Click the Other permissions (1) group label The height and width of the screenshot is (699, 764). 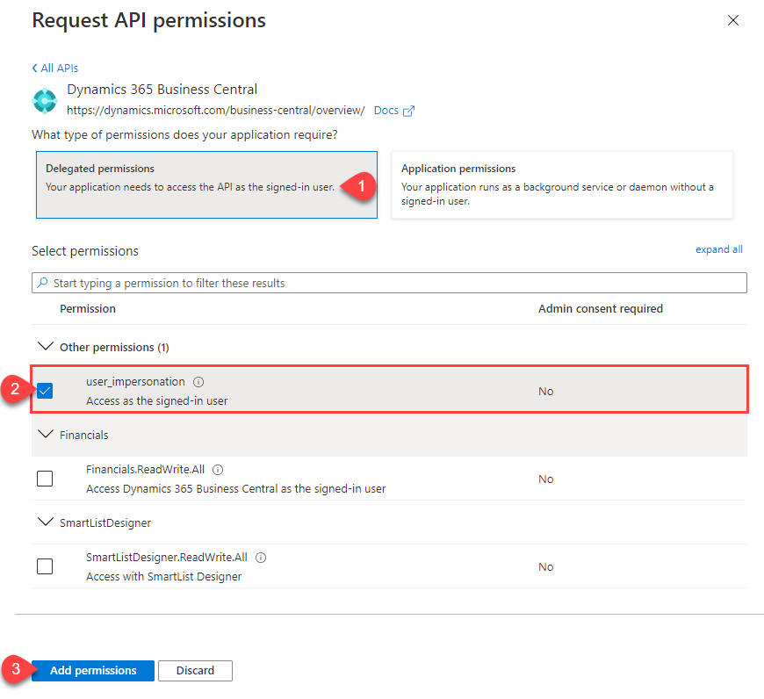click(114, 348)
